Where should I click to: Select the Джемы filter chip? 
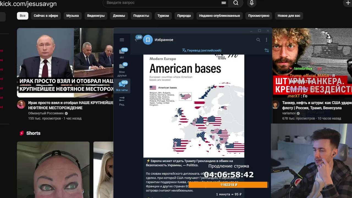119,16
